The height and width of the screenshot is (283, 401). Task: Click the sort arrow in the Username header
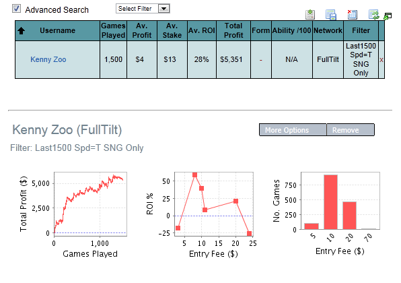click(x=22, y=31)
